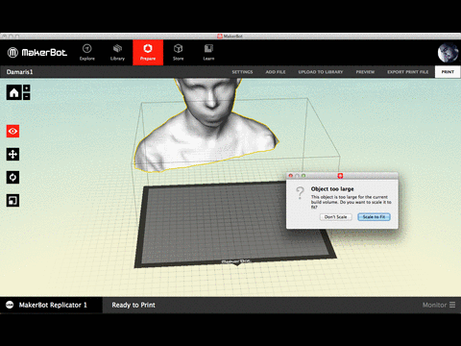Click the MakerBot logo

pos(37,53)
